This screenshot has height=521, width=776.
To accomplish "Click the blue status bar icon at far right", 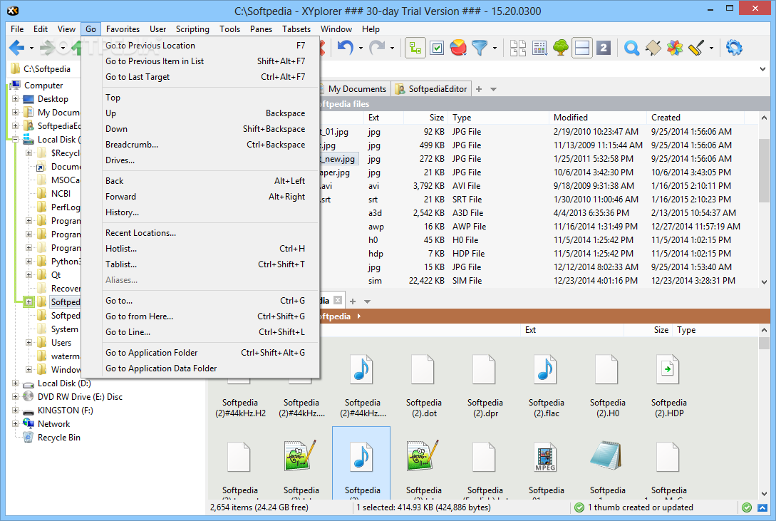I will [762, 507].
